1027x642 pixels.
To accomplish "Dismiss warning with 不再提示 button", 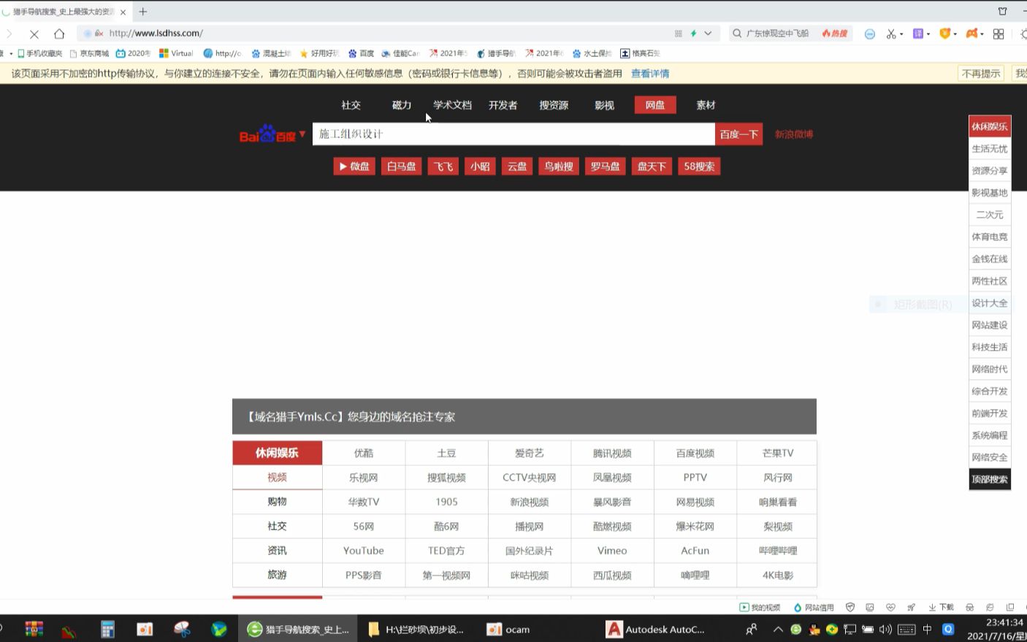I will click(x=981, y=74).
